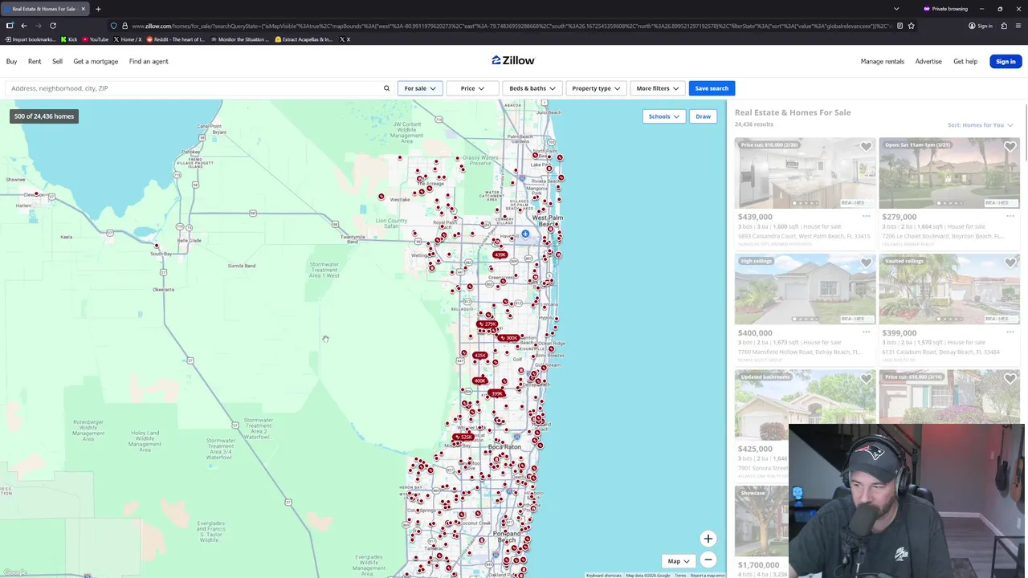
Task: Open the Sort: Homes for You dropdown
Action: click(980, 125)
